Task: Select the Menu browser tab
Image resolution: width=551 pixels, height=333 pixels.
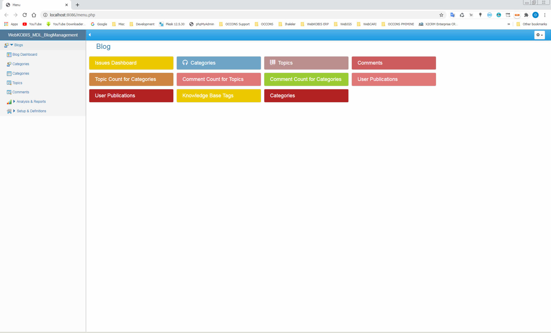Action: 37,5
